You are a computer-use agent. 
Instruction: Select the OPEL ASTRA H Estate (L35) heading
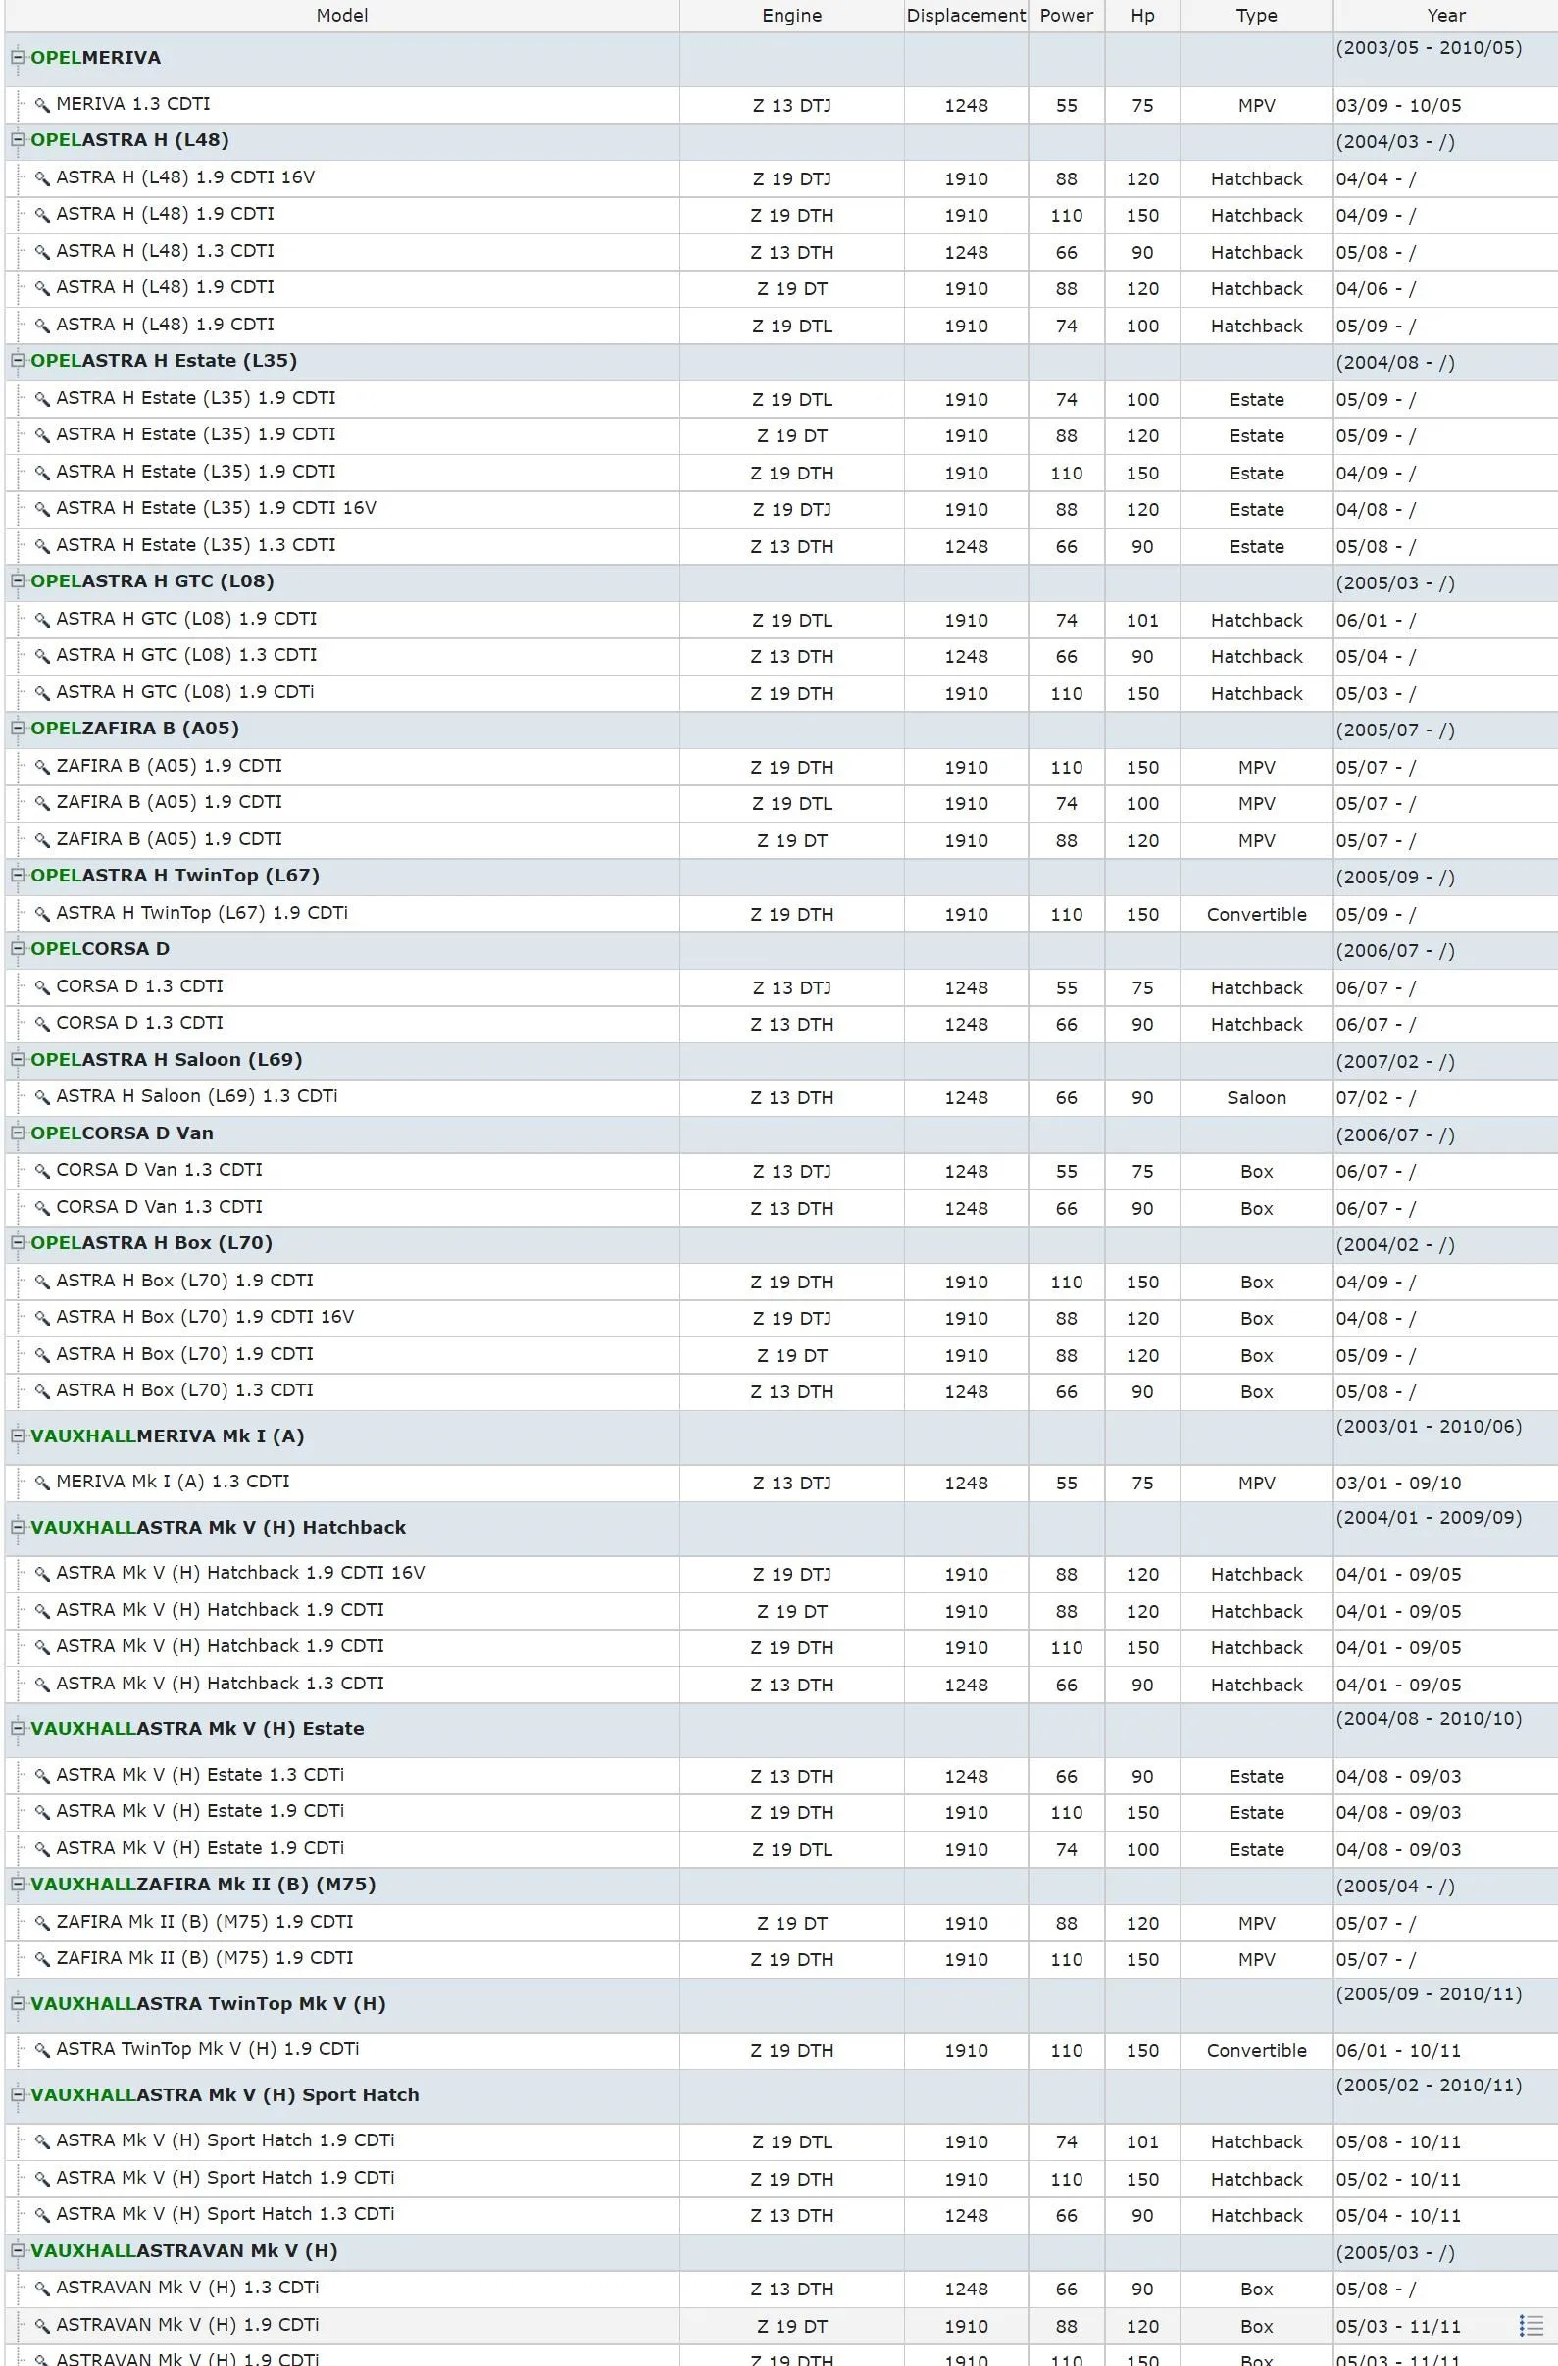coord(164,361)
